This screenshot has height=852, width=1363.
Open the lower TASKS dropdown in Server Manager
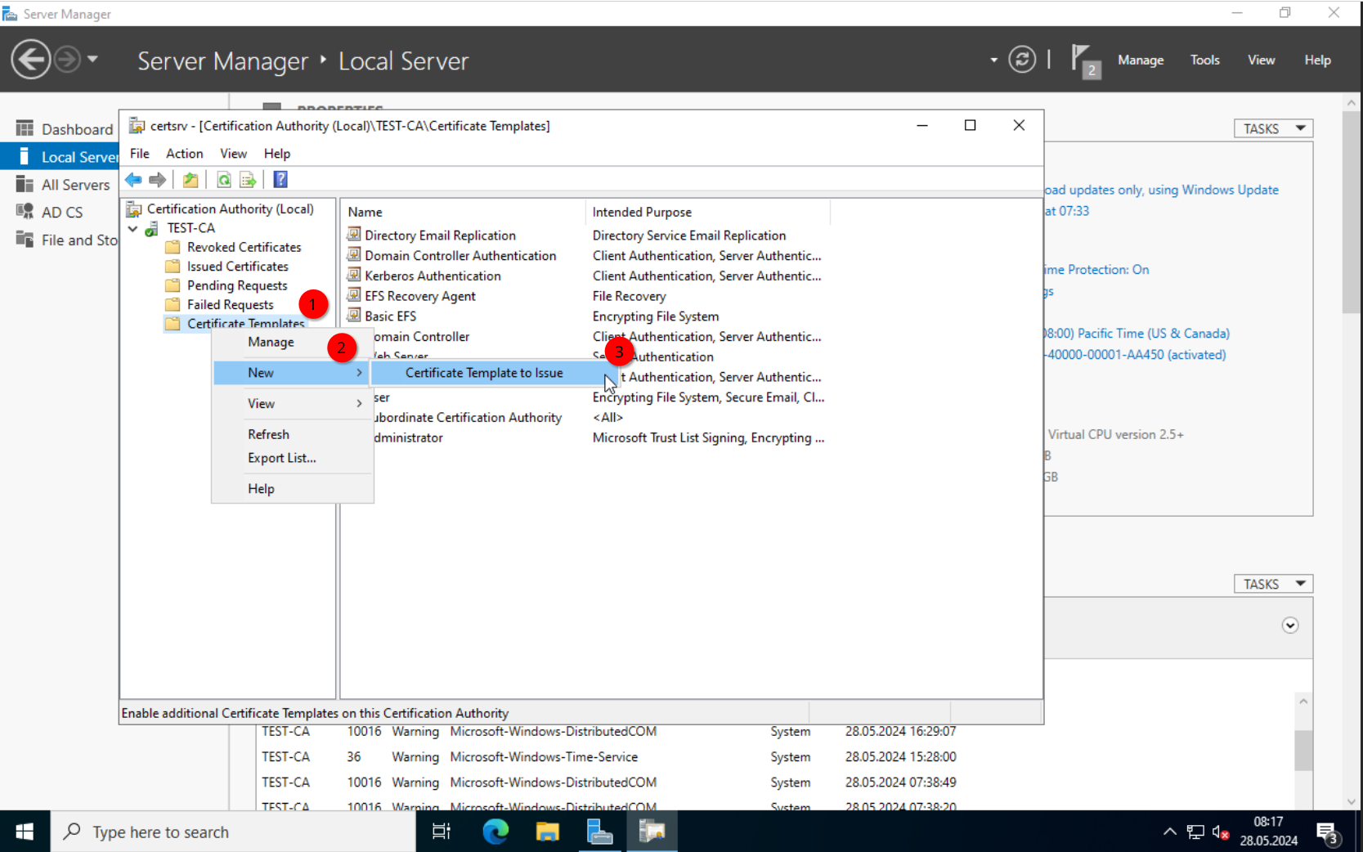(1273, 584)
